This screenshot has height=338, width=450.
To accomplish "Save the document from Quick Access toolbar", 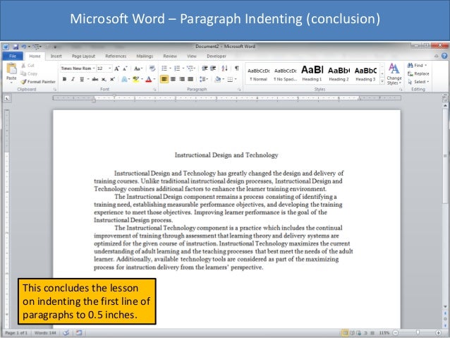I will tap(16, 47).
